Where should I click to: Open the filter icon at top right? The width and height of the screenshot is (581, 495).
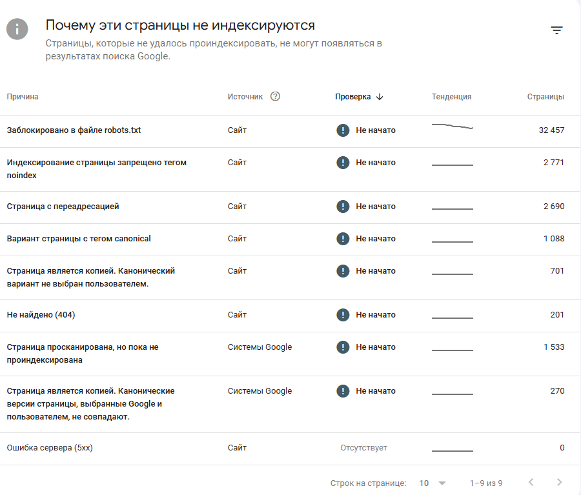coord(556,30)
